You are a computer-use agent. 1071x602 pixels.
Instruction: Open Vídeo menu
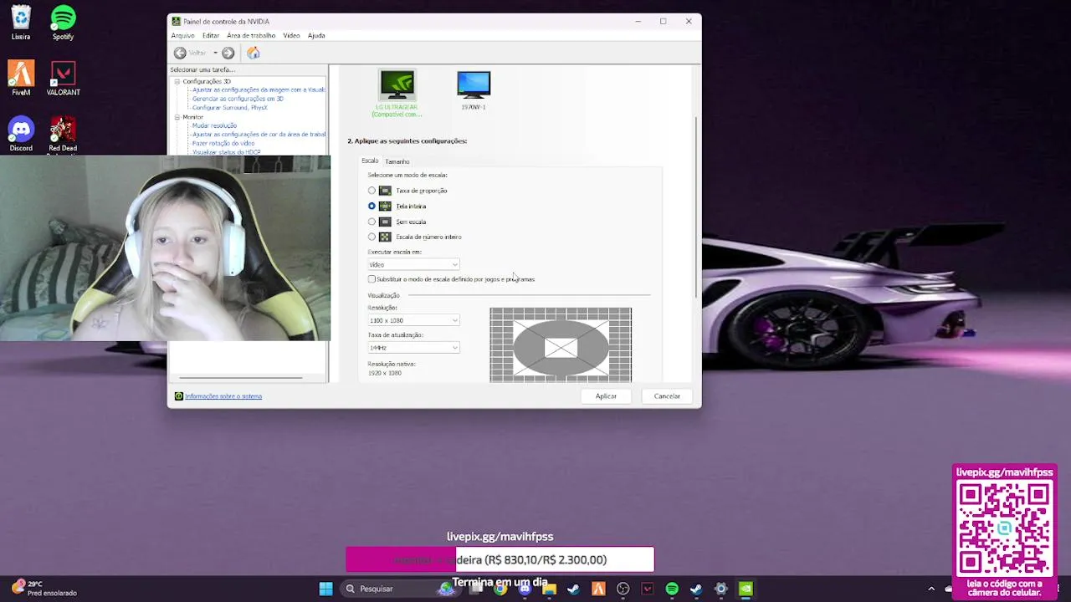coord(291,35)
